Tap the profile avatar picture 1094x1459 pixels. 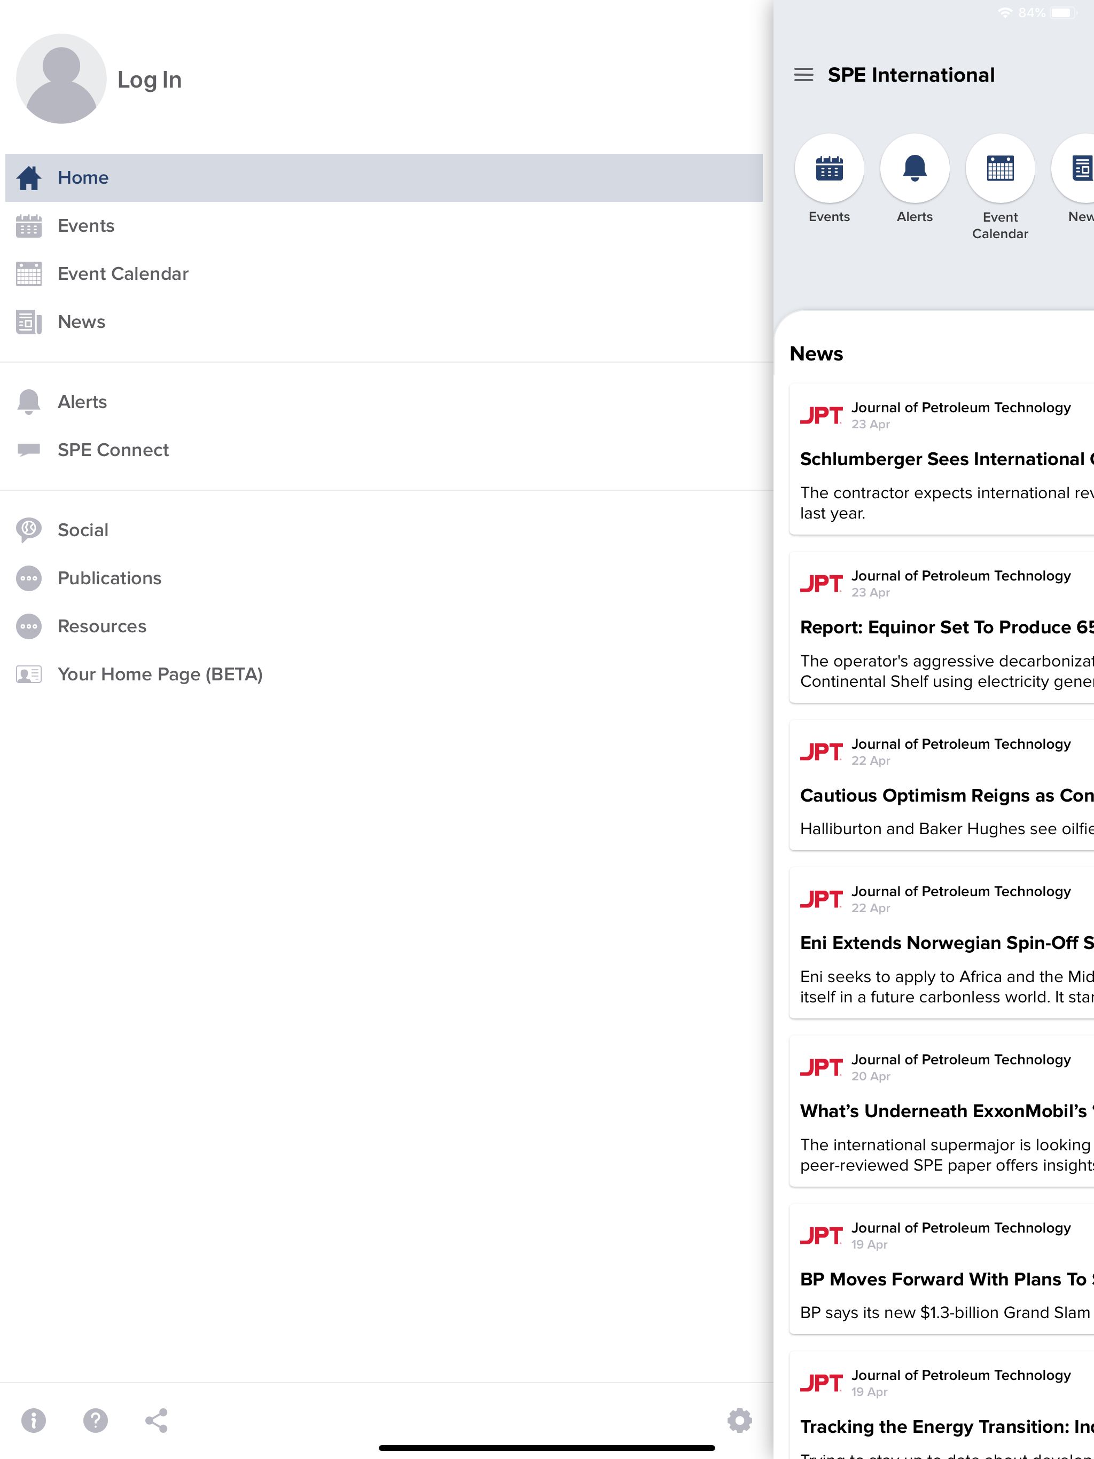point(61,79)
